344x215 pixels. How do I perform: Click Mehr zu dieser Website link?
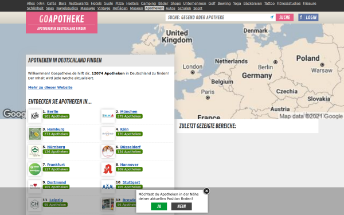tap(50, 87)
